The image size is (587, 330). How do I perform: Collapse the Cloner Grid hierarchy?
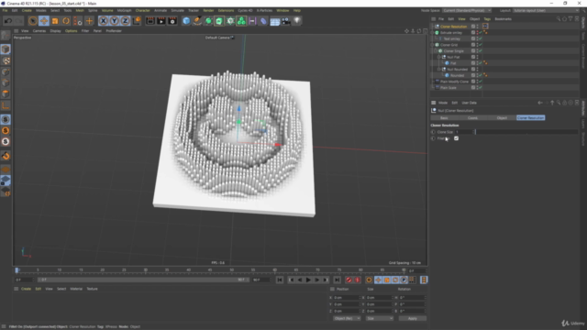432,45
